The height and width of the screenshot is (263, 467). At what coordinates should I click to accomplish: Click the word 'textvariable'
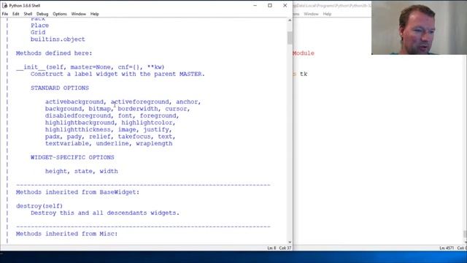tap(67, 143)
